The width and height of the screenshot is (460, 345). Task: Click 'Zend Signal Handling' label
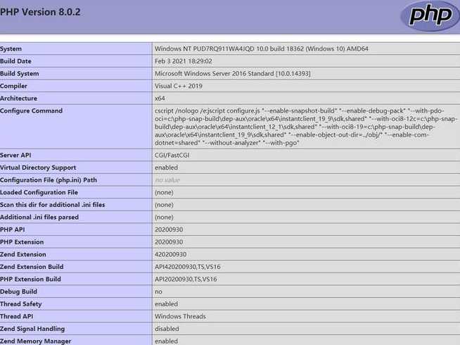click(x=32, y=329)
